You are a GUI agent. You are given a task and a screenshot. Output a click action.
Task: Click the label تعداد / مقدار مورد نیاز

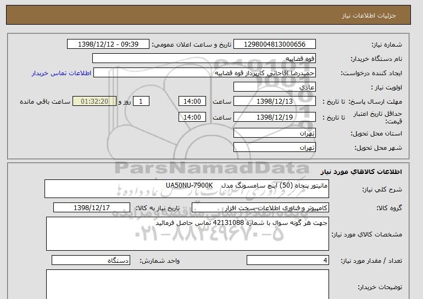point(371,261)
